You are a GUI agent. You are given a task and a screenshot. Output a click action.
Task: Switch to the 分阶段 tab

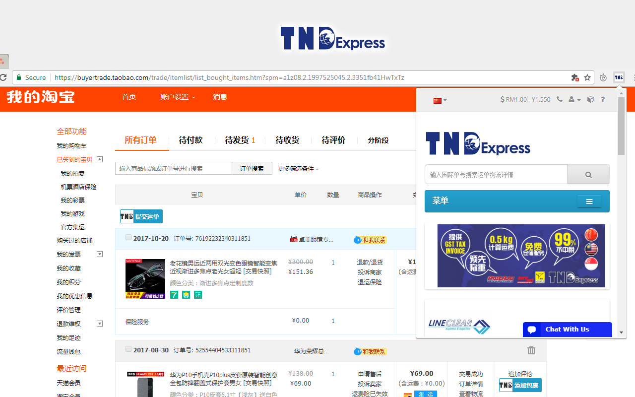378,140
